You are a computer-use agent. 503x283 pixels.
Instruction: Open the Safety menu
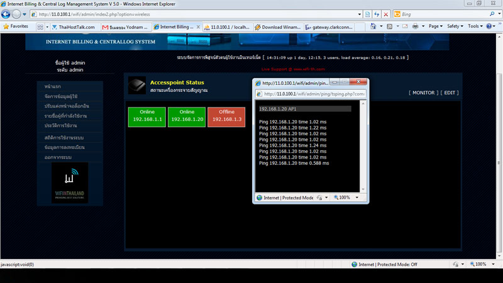pos(455,26)
